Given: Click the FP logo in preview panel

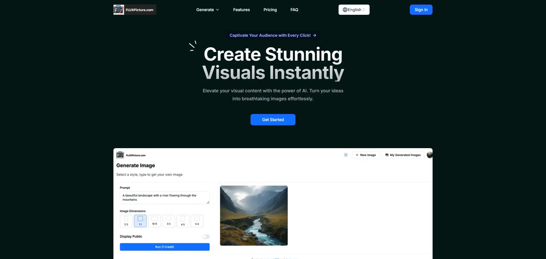Looking at the screenshot, I should pyautogui.click(x=120, y=155).
